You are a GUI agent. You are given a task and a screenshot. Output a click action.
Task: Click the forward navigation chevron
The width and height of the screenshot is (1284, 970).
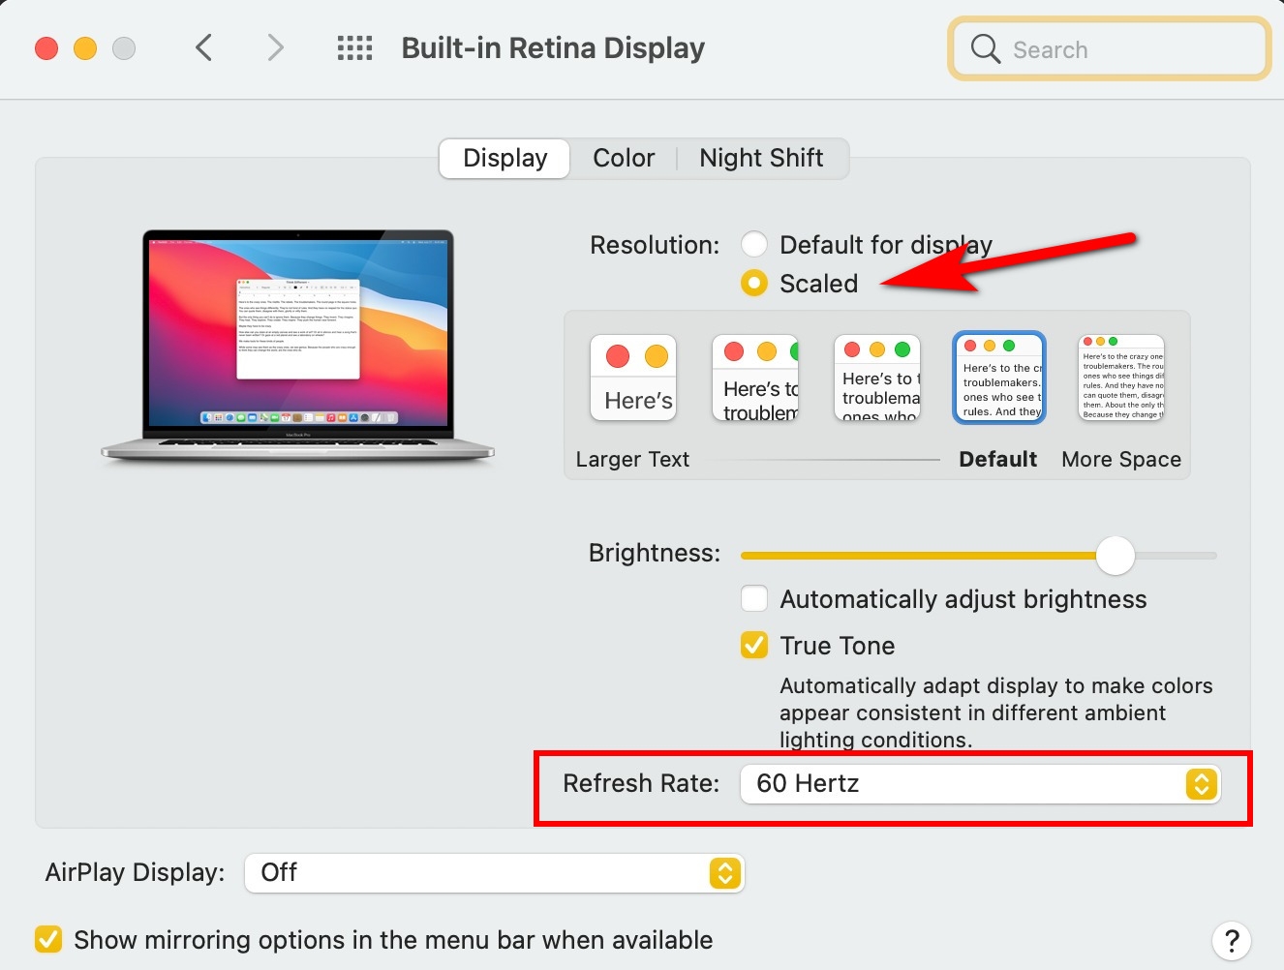point(275,47)
